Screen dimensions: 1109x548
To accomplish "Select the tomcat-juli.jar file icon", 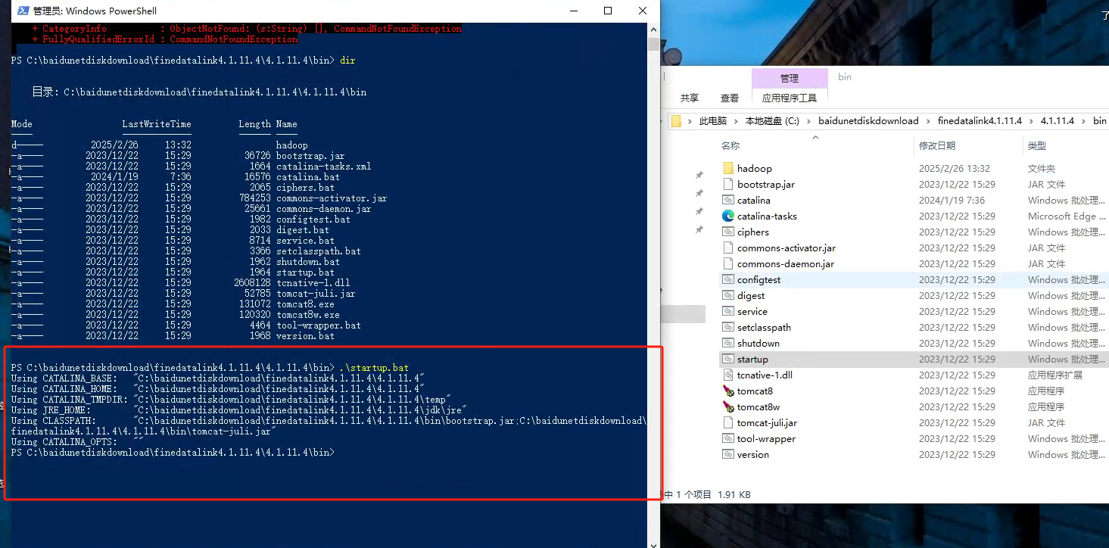I will pyautogui.click(x=728, y=422).
